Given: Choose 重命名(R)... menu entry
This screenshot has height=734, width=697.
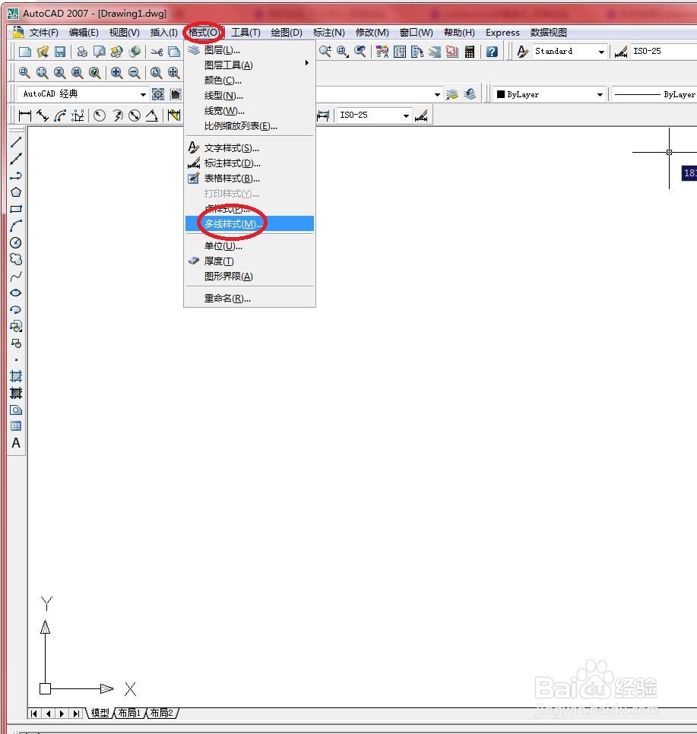Looking at the screenshot, I should 249,298.
